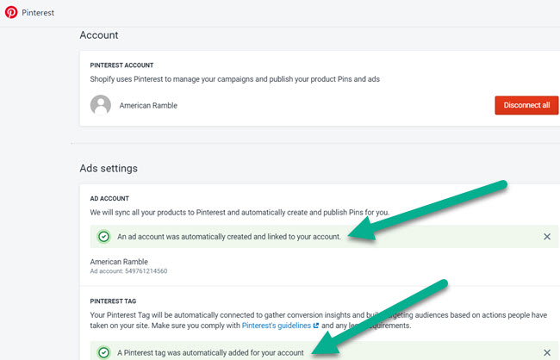Click external link icon after guidelines
Viewport: 560px width, 360px height.
(317, 326)
